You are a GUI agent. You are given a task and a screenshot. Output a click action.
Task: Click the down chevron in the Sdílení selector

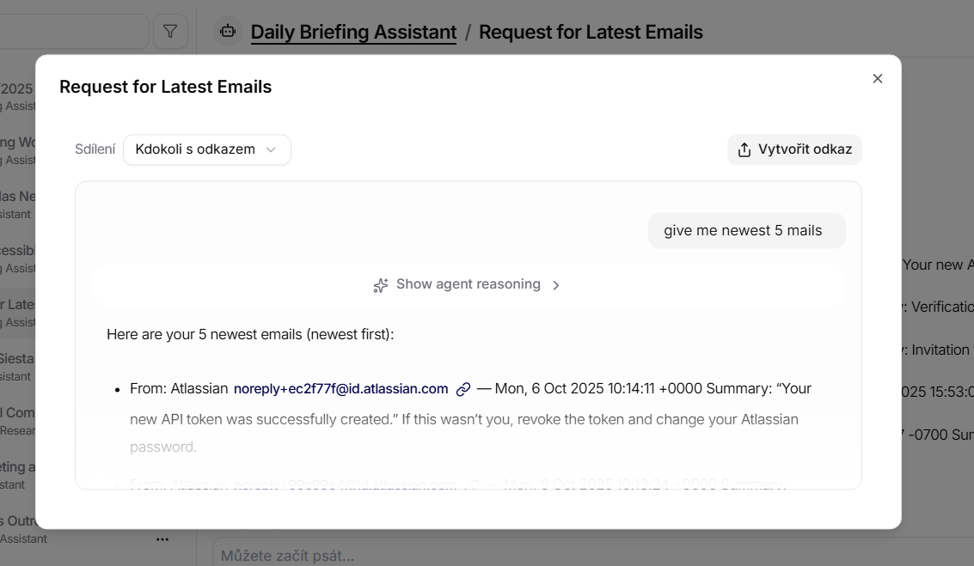(271, 149)
